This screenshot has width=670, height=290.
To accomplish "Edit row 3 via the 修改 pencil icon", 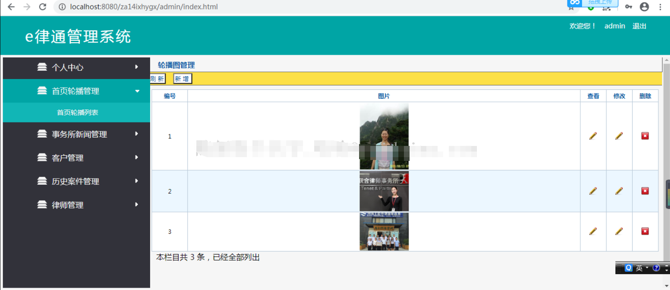I will pyautogui.click(x=619, y=231).
